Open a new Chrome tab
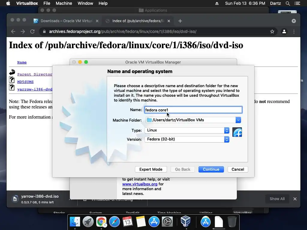This screenshot has width=307, height=230. click(x=180, y=21)
